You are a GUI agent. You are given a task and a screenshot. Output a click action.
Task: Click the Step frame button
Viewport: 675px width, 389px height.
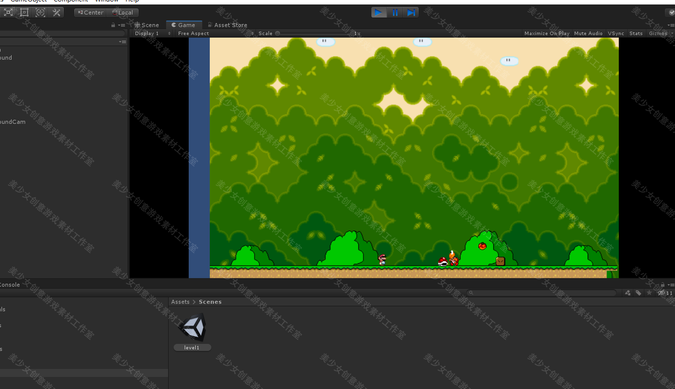tap(411, 12)
